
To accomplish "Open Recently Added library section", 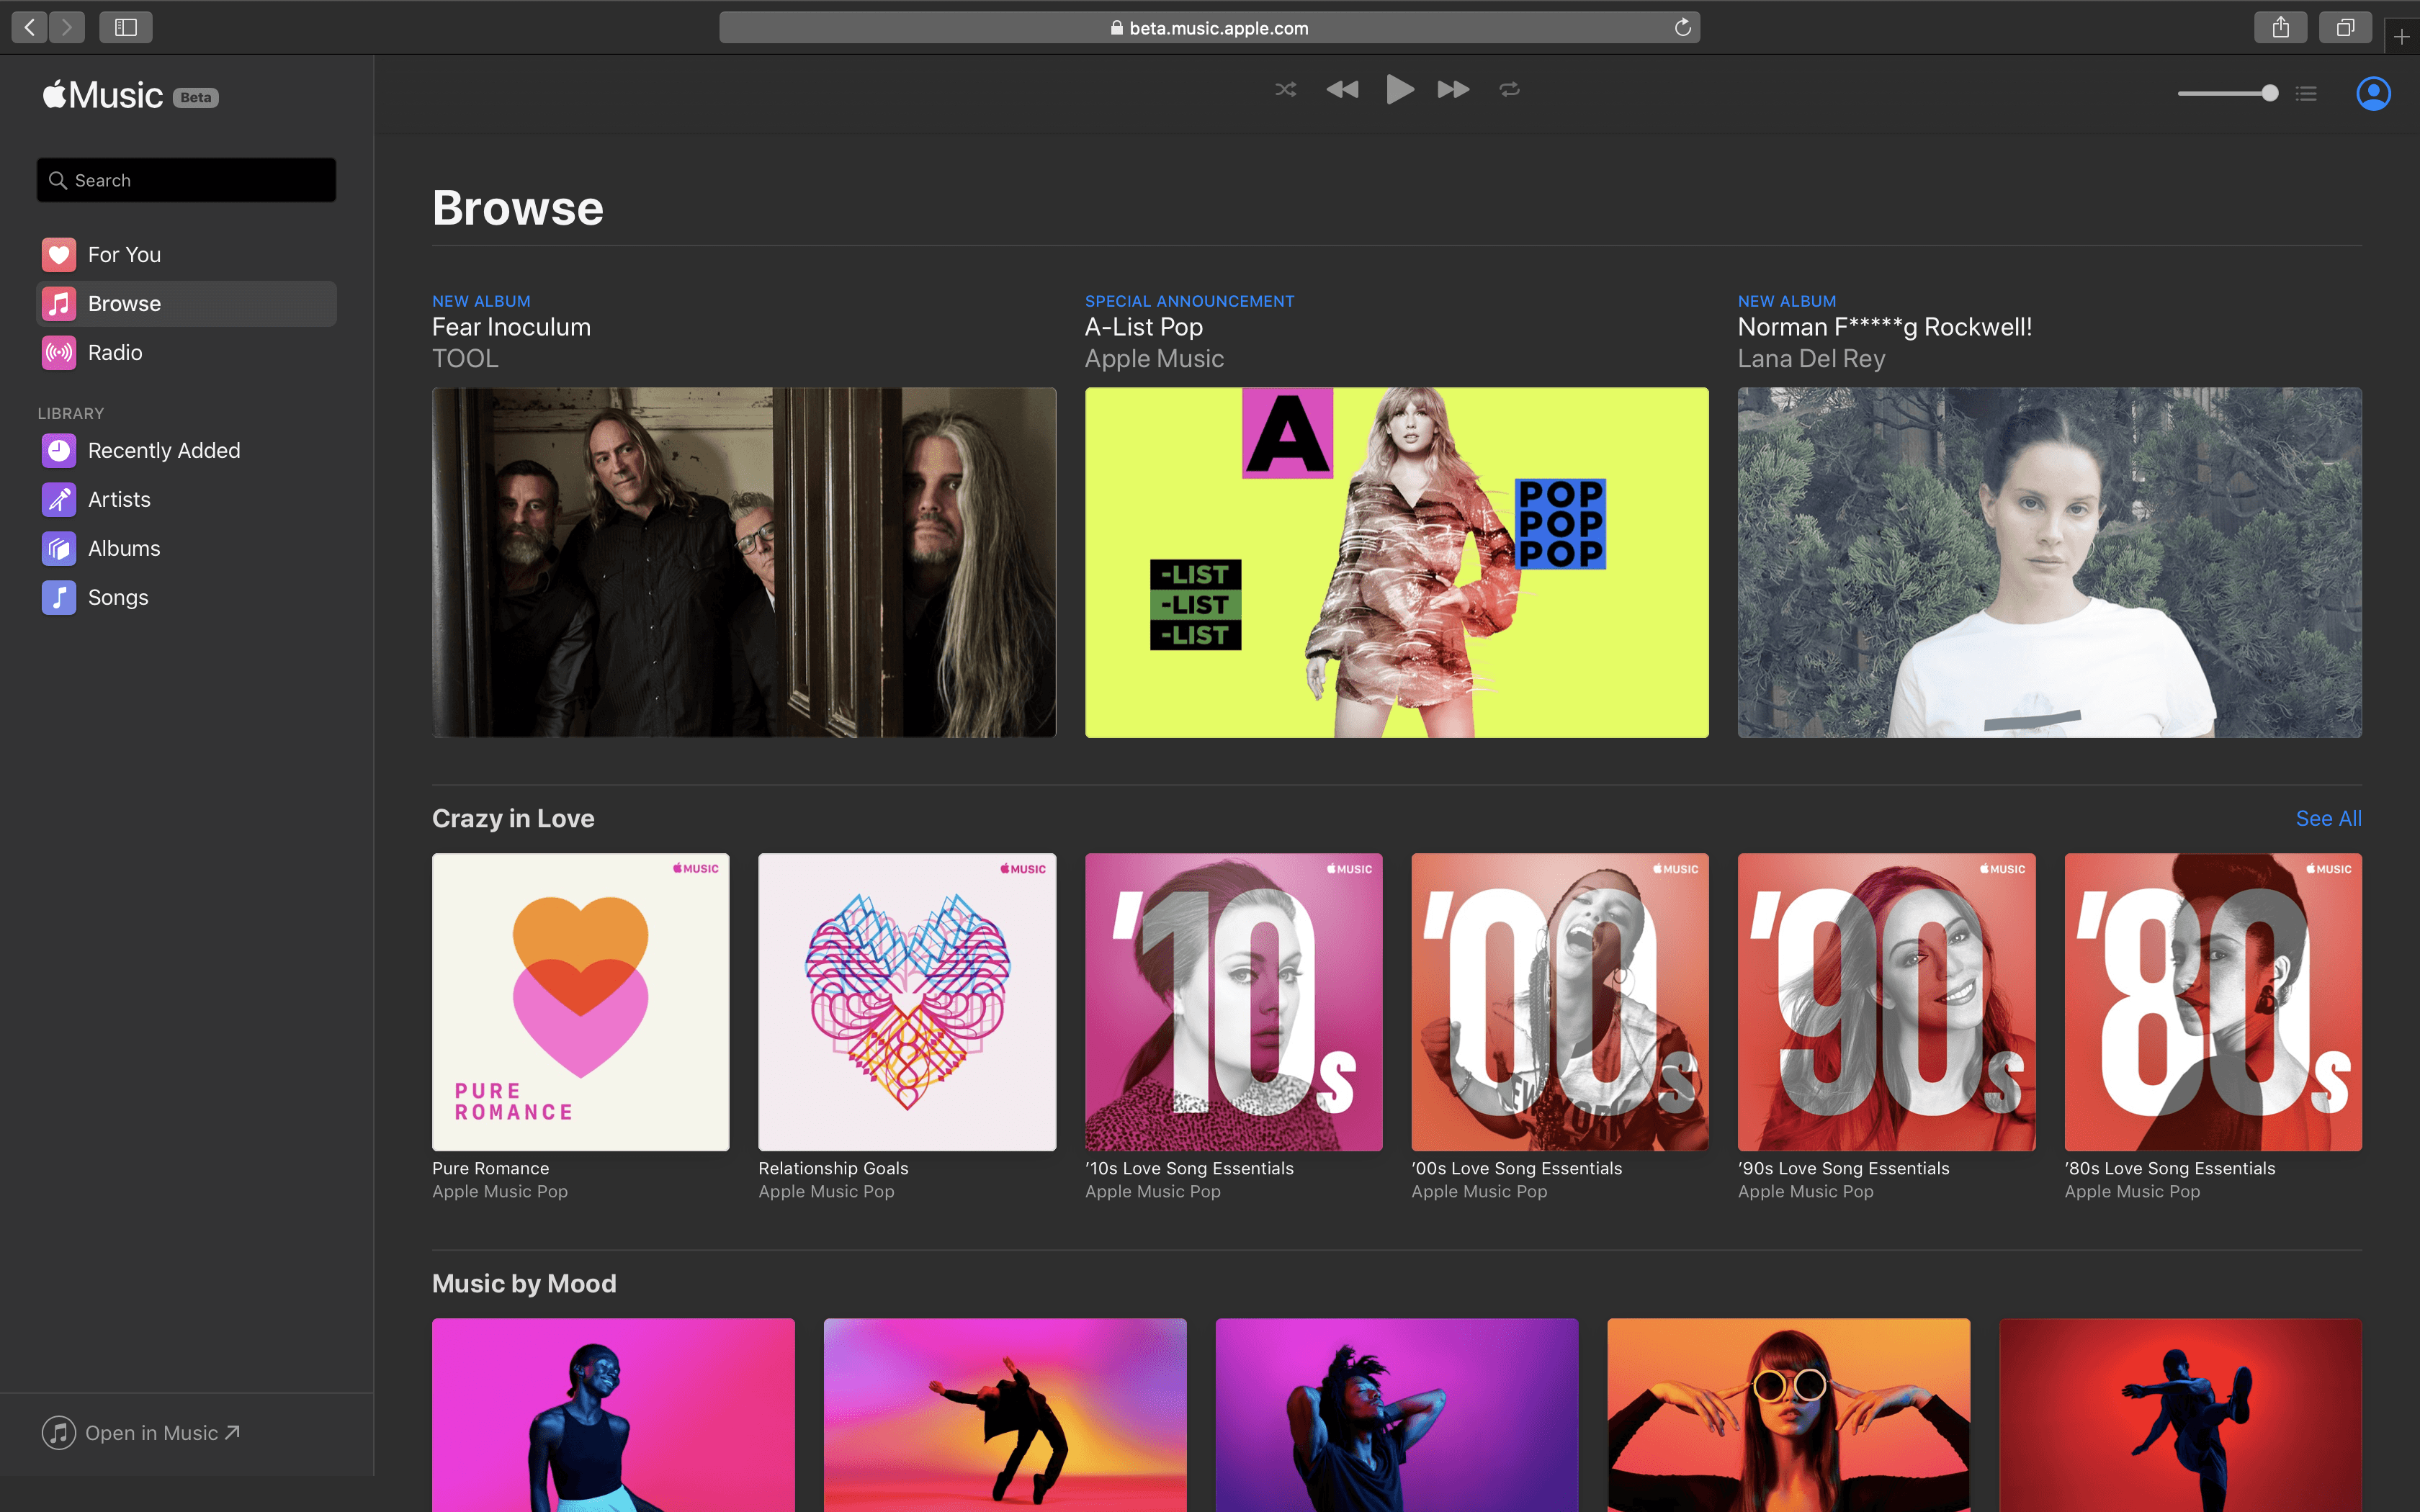I will click(186, 451).
